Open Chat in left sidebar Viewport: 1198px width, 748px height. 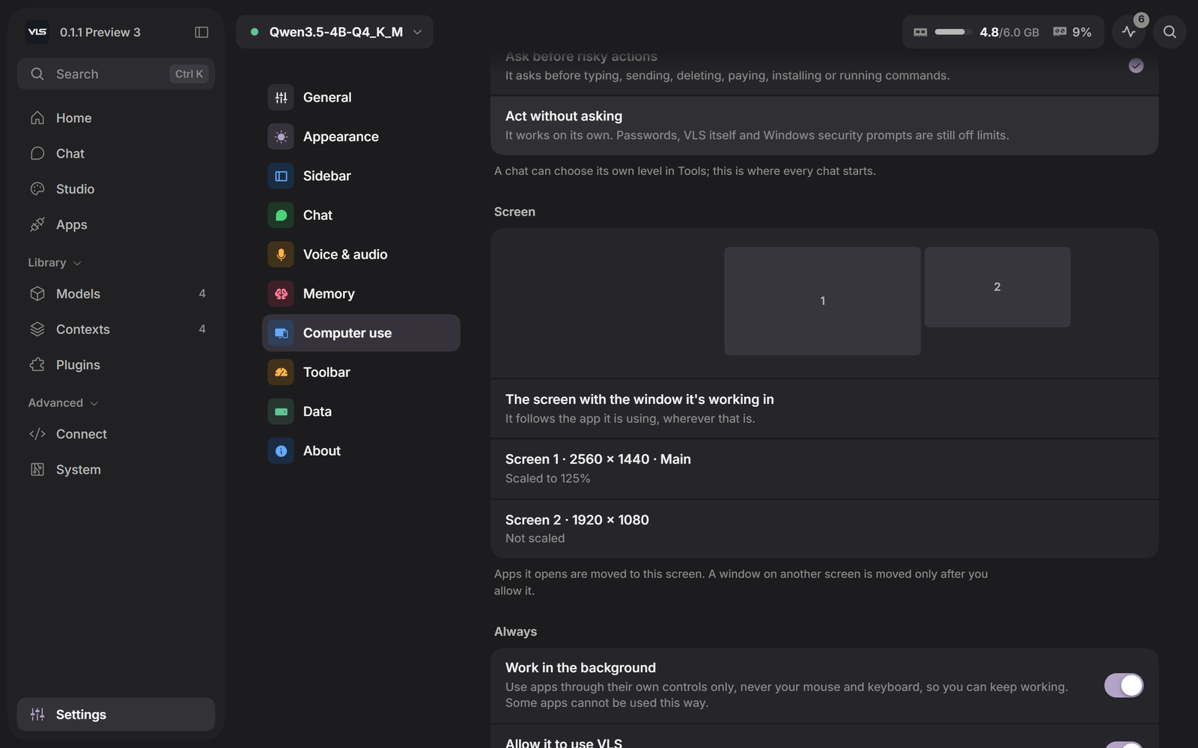point(116,153)
